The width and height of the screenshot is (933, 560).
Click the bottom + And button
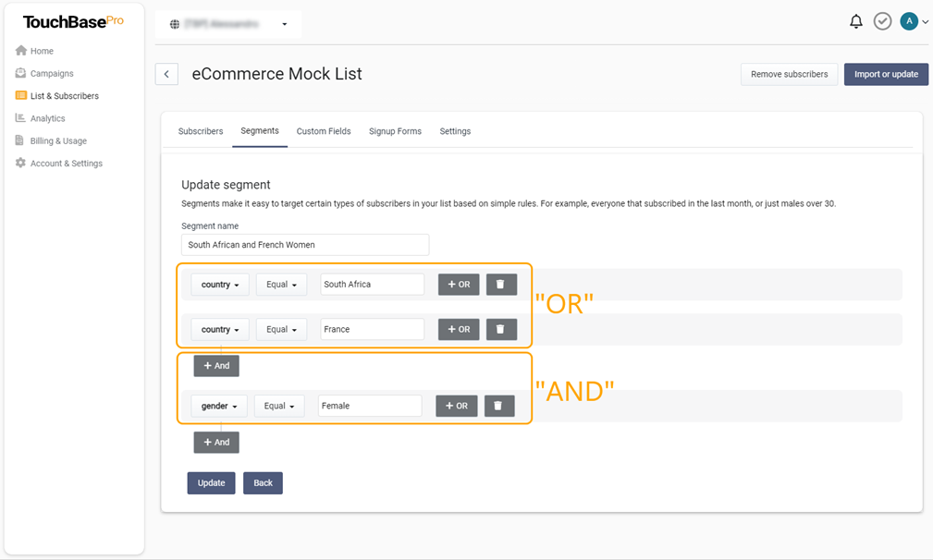(216, 443)
